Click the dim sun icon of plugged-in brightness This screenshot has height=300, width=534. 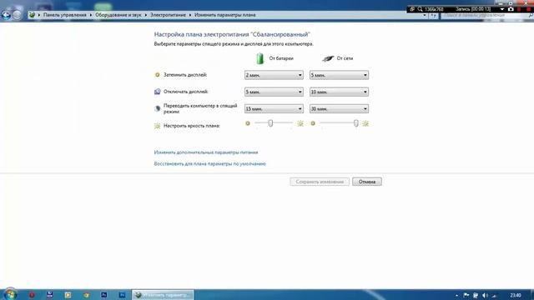coord(313,123)
